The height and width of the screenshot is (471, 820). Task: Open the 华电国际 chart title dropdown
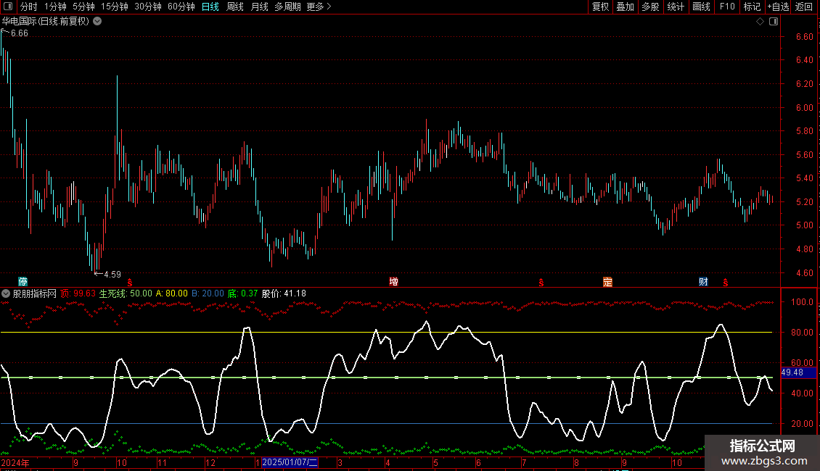[x=97, y=21]
